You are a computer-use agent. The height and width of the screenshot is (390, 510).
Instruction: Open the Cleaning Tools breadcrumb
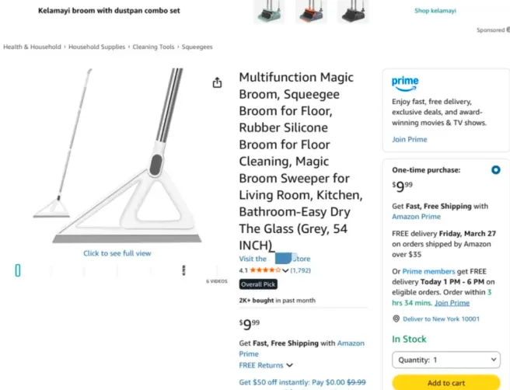tap(152, 47)
